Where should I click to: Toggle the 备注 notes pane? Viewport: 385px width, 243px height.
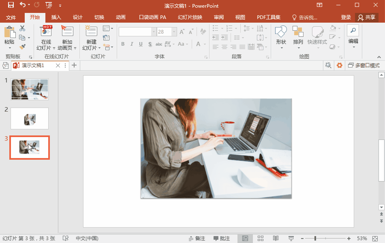point(197,238)
